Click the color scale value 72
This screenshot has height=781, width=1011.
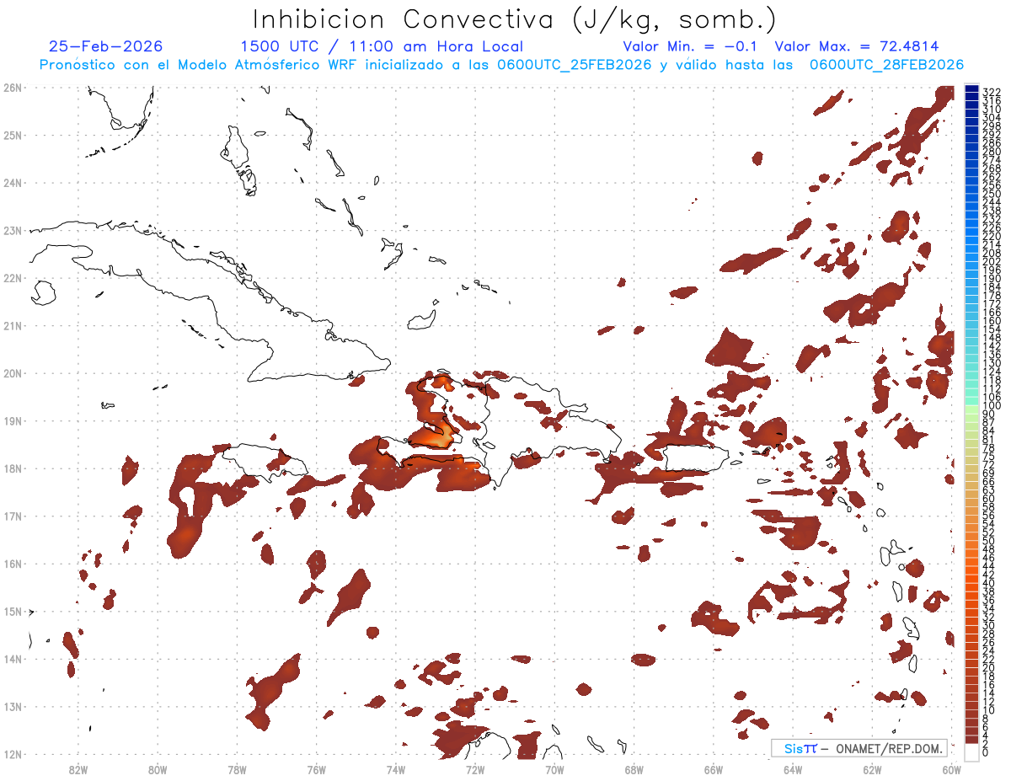pyautogui.click(x=989, y=464)
